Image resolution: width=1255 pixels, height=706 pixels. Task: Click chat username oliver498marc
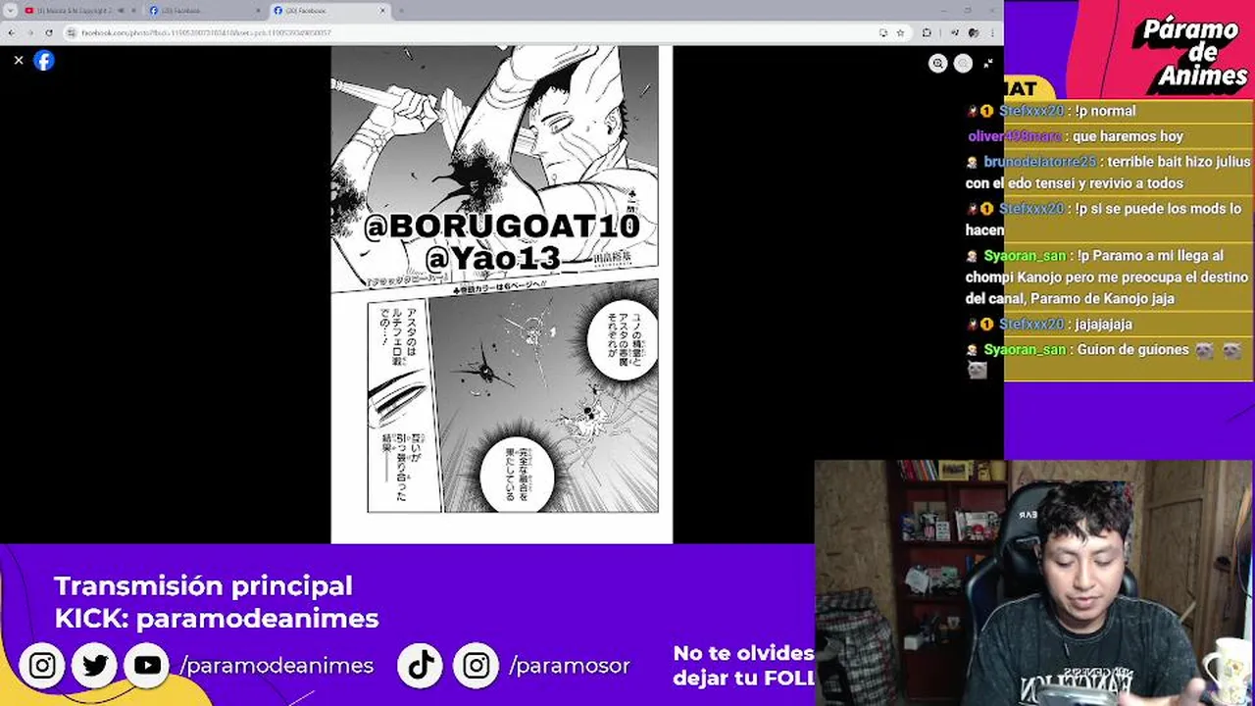(x=1015, y=136)
